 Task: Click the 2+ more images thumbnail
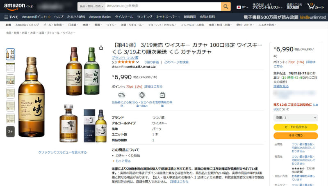tap(10, 131)
